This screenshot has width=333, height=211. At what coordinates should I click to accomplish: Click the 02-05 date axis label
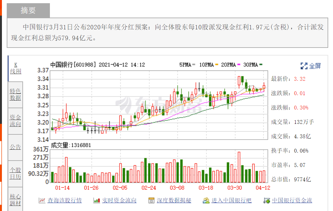pyautogui.click(x=120, y=188)
